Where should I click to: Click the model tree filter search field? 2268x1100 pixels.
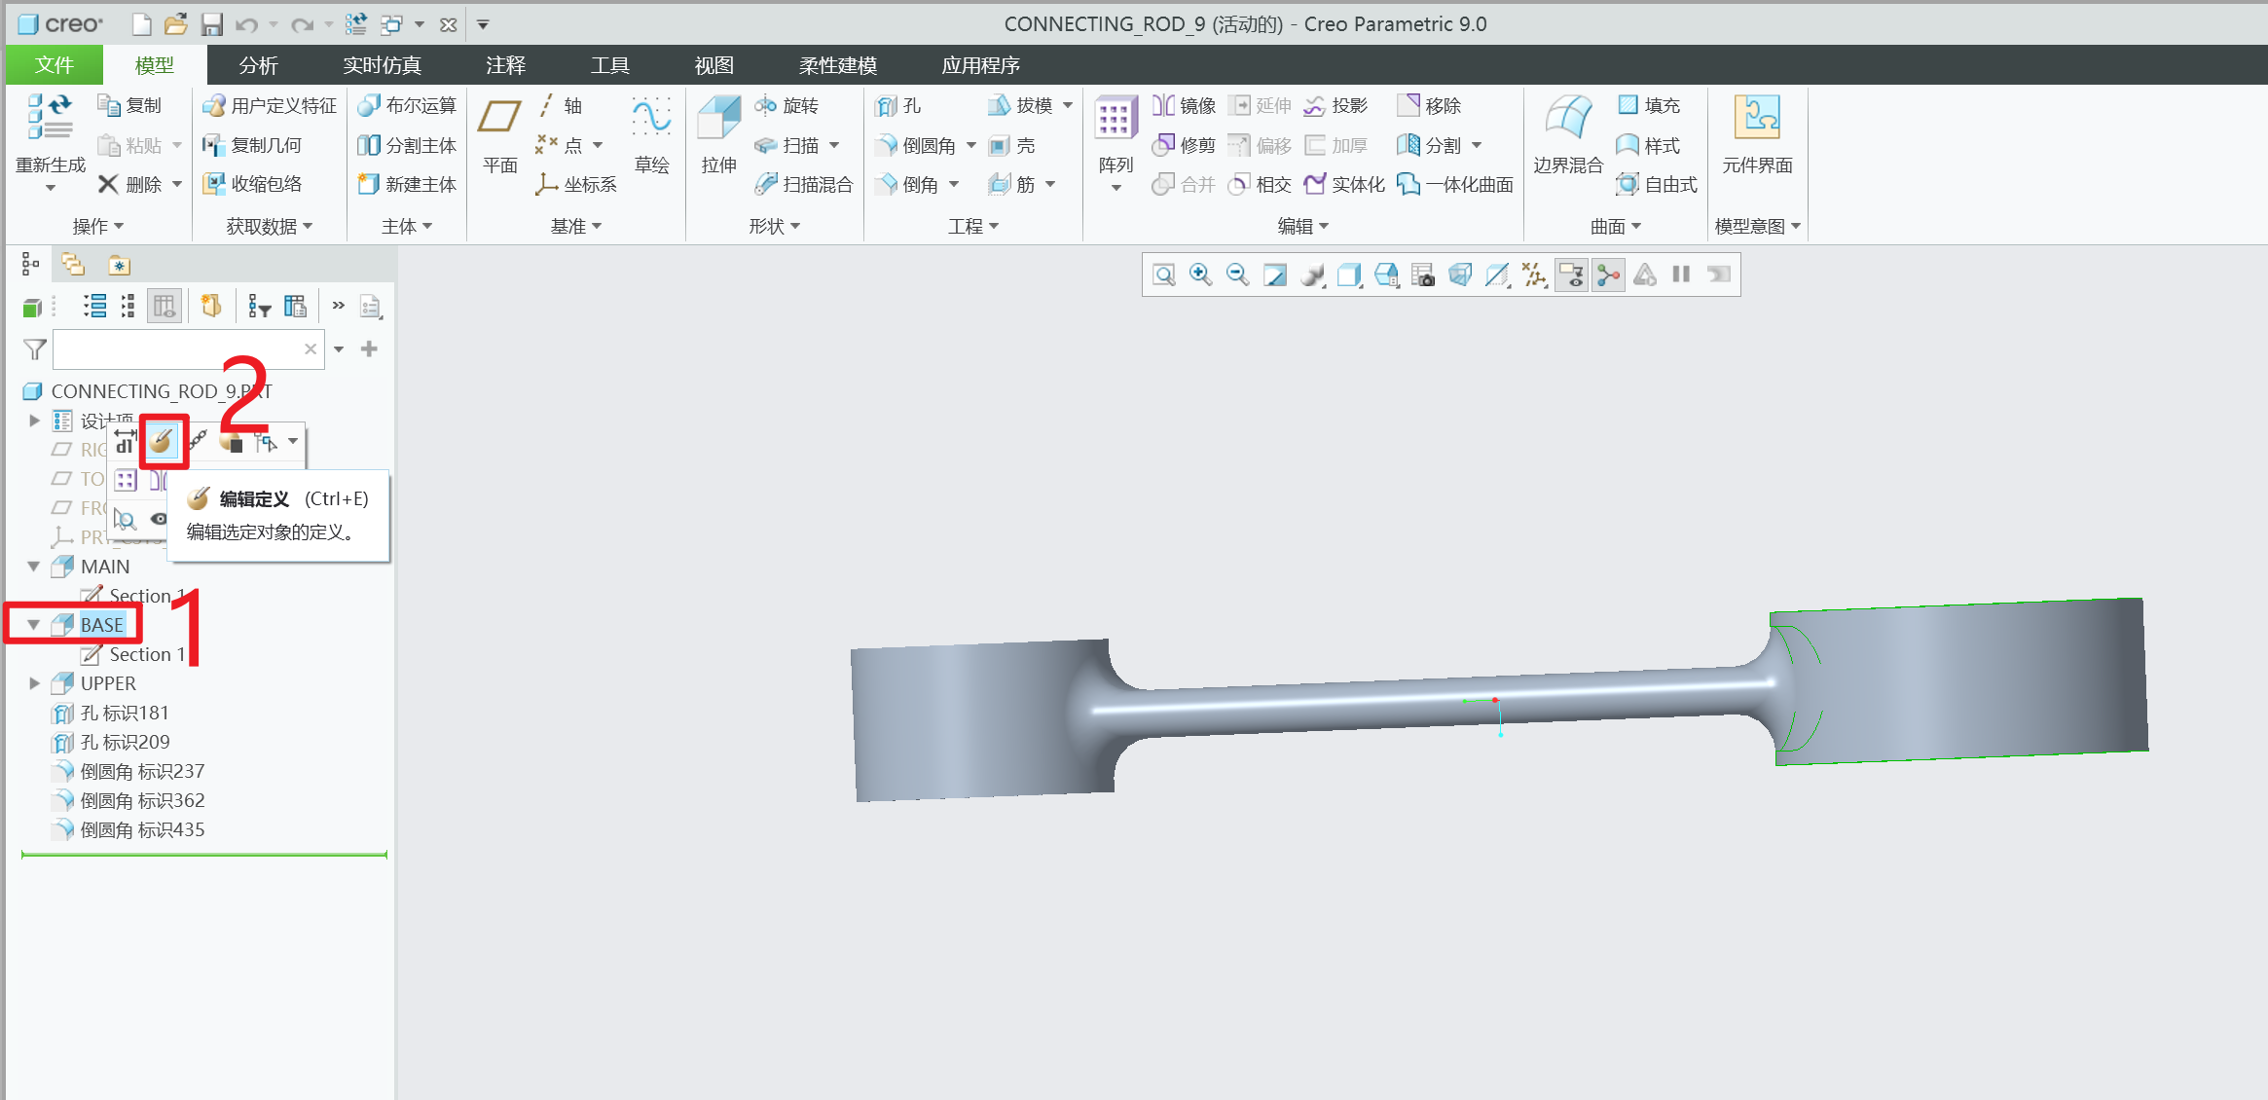click(175, 348)
